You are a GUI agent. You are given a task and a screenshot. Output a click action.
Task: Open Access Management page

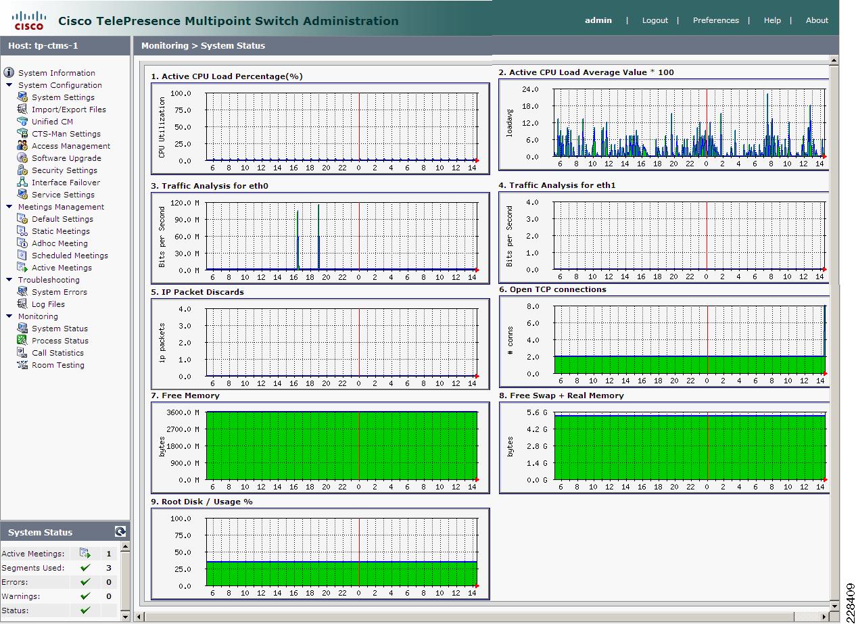(71, 146)
